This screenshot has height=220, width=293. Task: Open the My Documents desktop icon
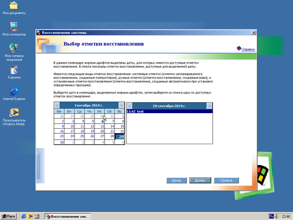pyautogui.click(x=14, y=8)
